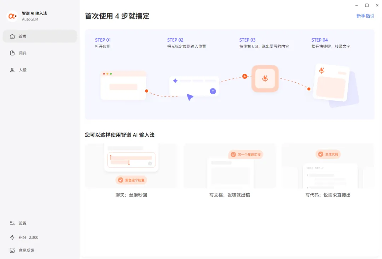Click the 您可以这样使用智谱 AI 输入法 heading
The width and height of the screenshot is (382, 259).
pos(120,135)
